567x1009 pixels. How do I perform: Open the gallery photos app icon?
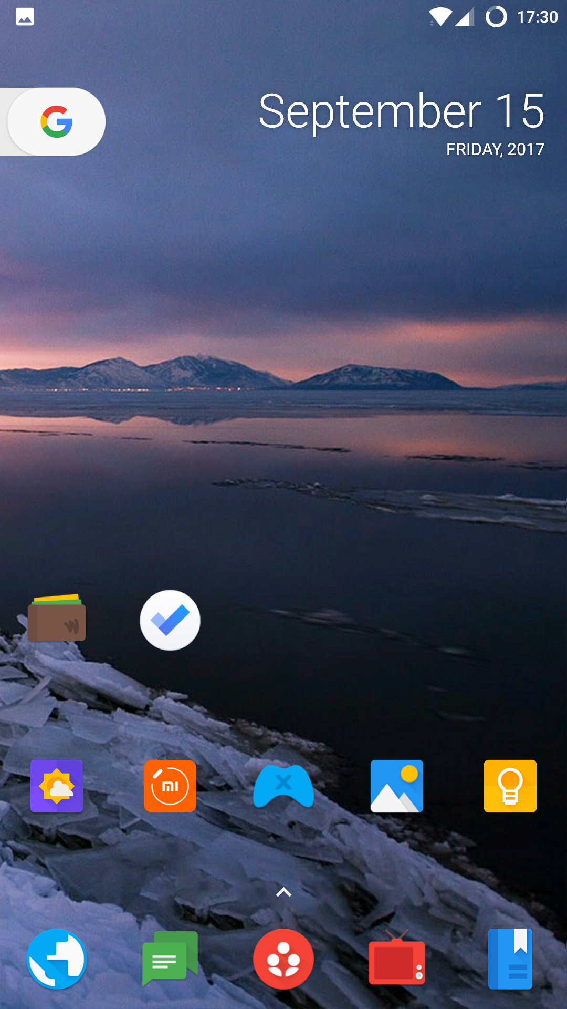coord(397,786)
